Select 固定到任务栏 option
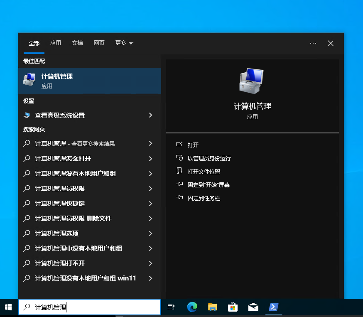363x317 pixels. 204,198
